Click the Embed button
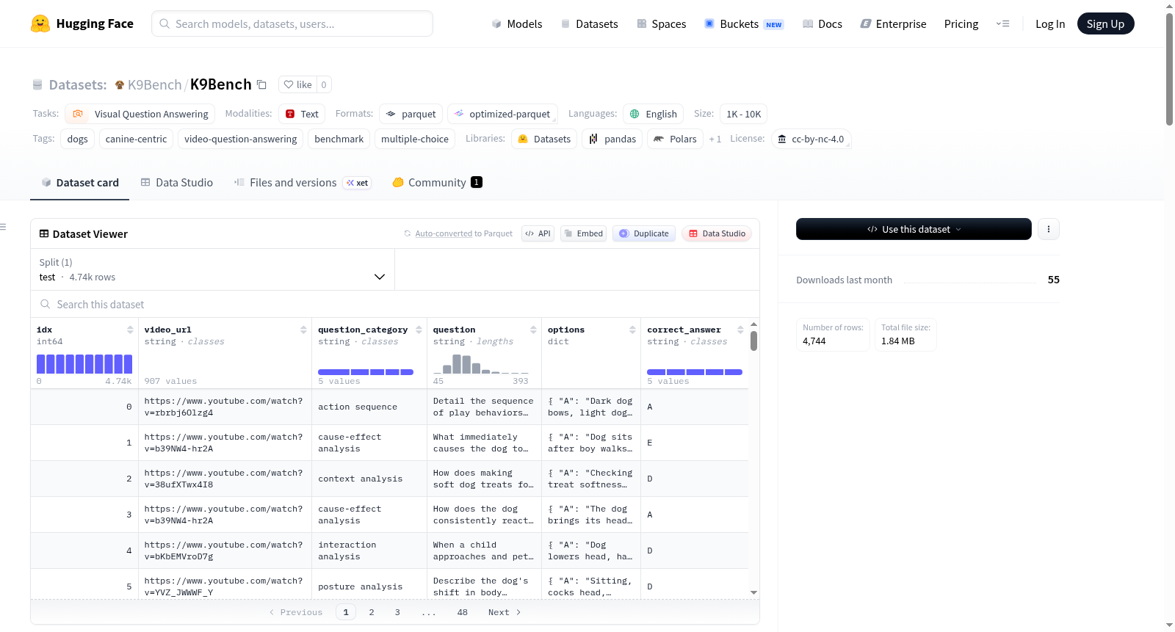Viewport: 1175px width, 632px height. pyautogui.click(x=583, y=233)
